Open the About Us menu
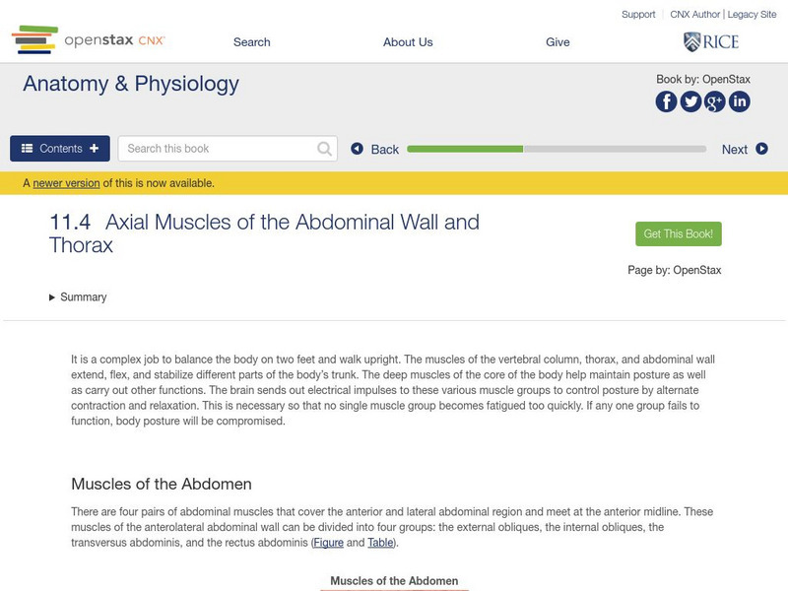This screenshot has width=788, height=591. (x=408, y=42)
